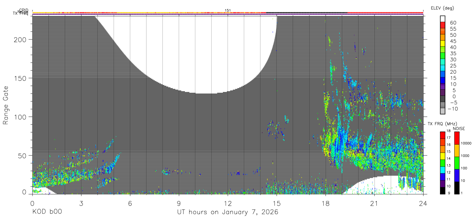Click x-axis tick label 9 on the time axis

(179, 203)
